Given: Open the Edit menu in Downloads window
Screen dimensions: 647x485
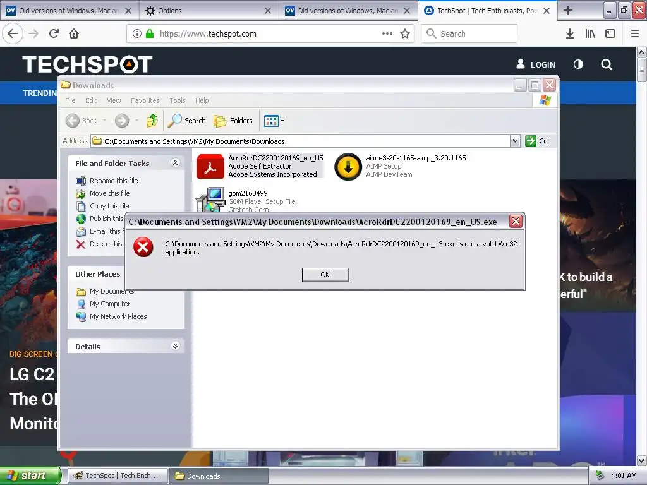Looking at the screenshot, I should (x=91, y=100).
